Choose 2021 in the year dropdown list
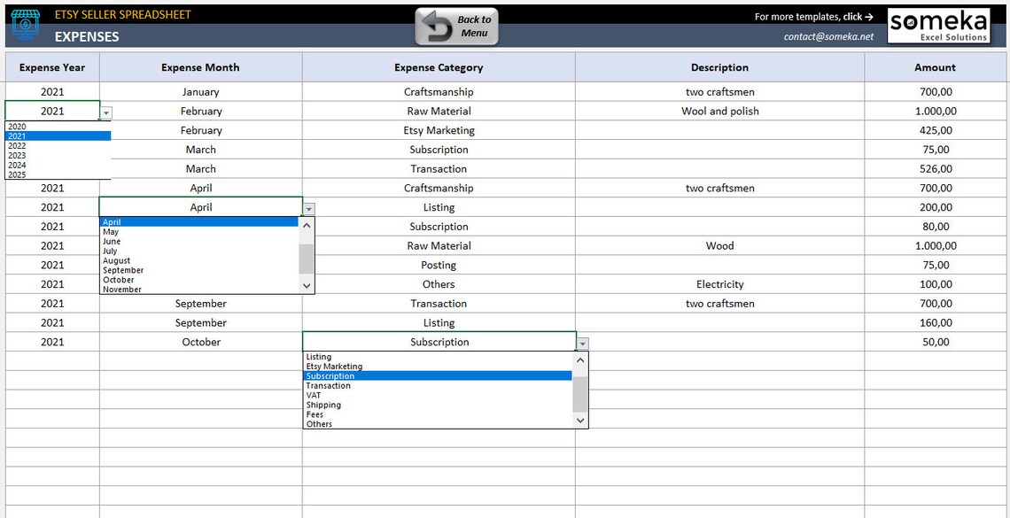The width and height of the screenshot is (1010, 518). (x=58, y=136)
